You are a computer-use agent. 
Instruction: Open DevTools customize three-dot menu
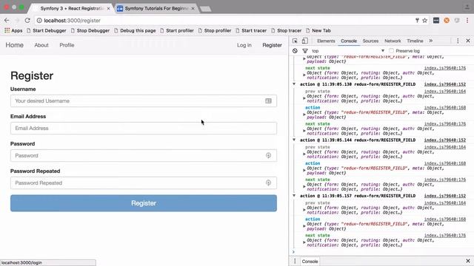pos(458,41)
